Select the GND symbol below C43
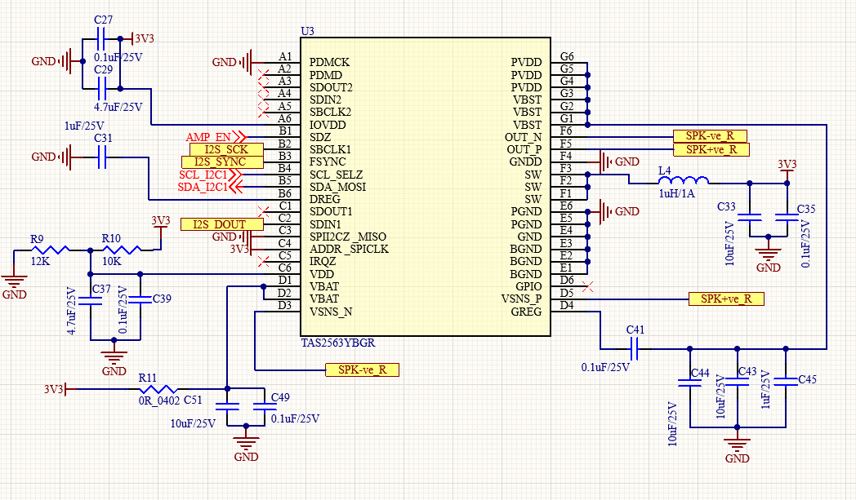 coord(737,443)
